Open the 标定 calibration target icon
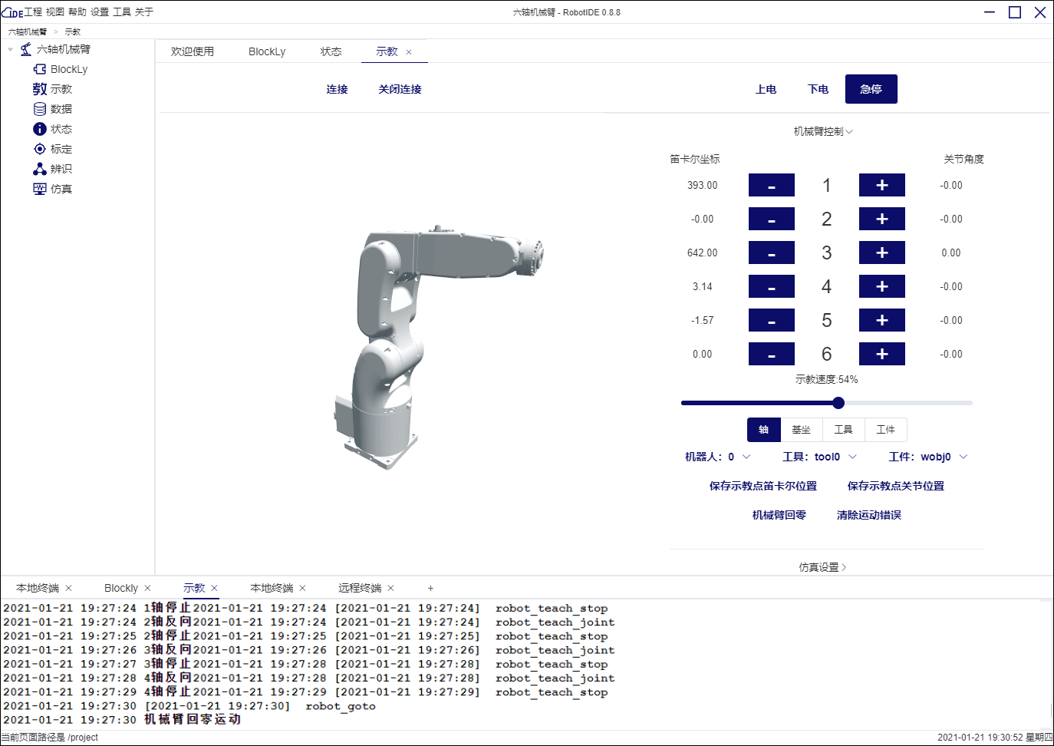Viewport: 1054px width, 746px height. tap(40, 149)
